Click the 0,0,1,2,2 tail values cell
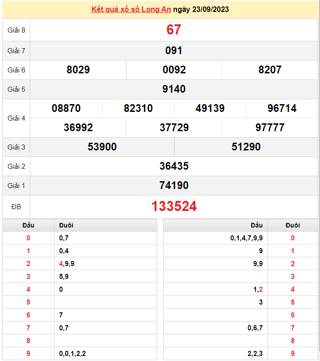Image resolution: width=320 pixels, height=361 pixels. click(72, 354)
